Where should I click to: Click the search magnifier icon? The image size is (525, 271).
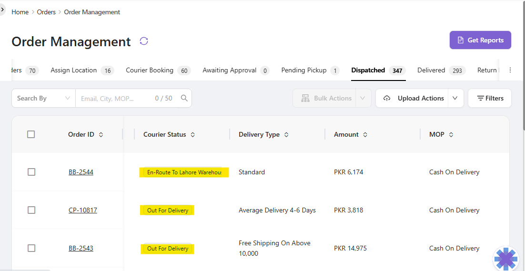[x=184, y=98]
